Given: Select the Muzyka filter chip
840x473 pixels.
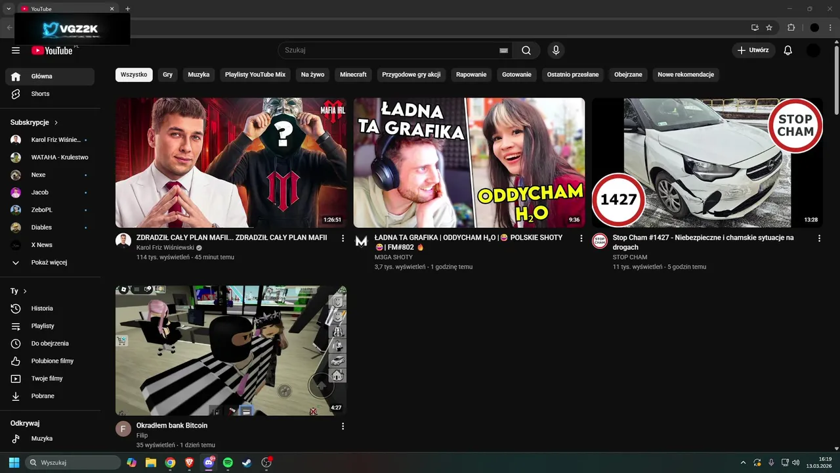Looking at the screenshot, I should coord(199,75).
